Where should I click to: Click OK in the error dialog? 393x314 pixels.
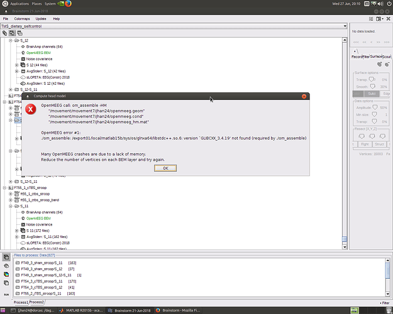165,168
